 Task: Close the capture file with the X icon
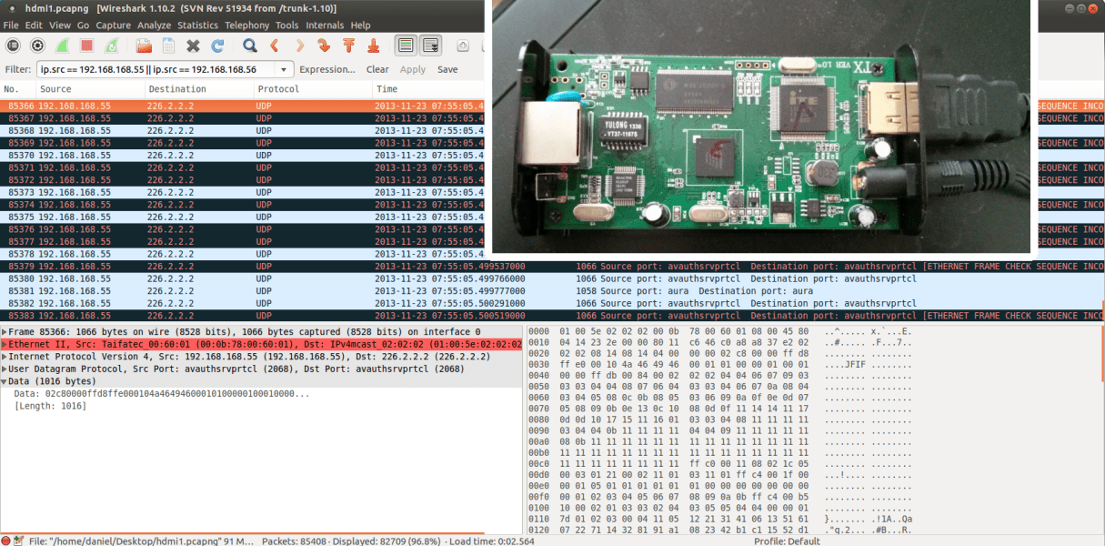coord(193,45)
